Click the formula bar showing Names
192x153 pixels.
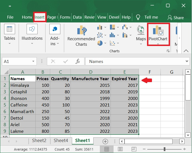click(x=137, y=62)
